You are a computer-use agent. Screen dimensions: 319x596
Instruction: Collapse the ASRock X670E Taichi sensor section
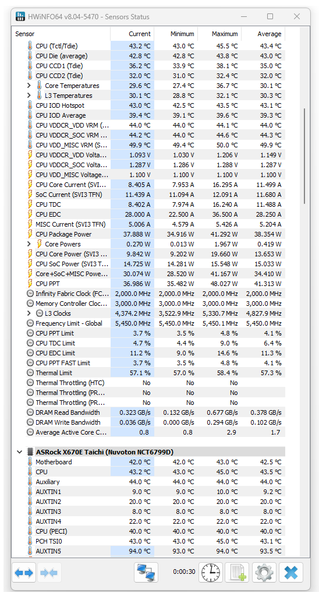[19, 452]
